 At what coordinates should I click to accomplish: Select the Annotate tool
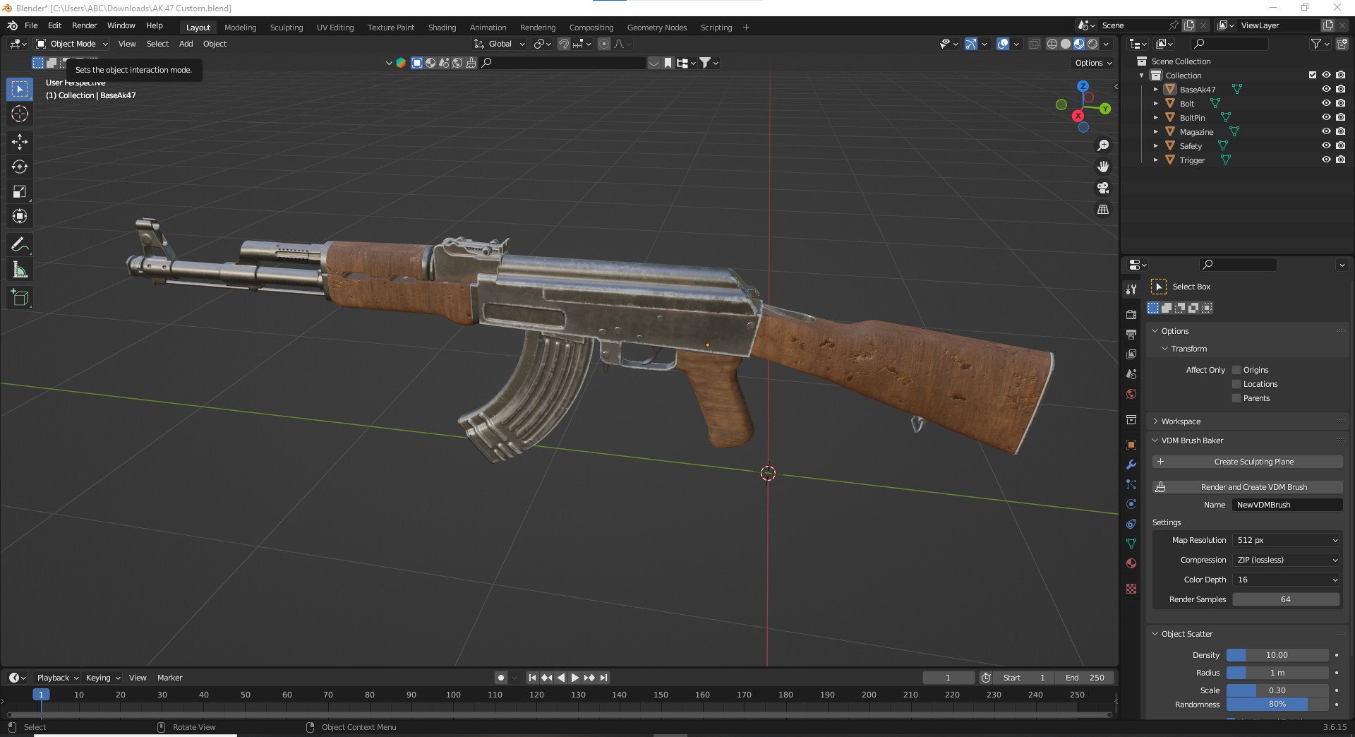point(20,245)
